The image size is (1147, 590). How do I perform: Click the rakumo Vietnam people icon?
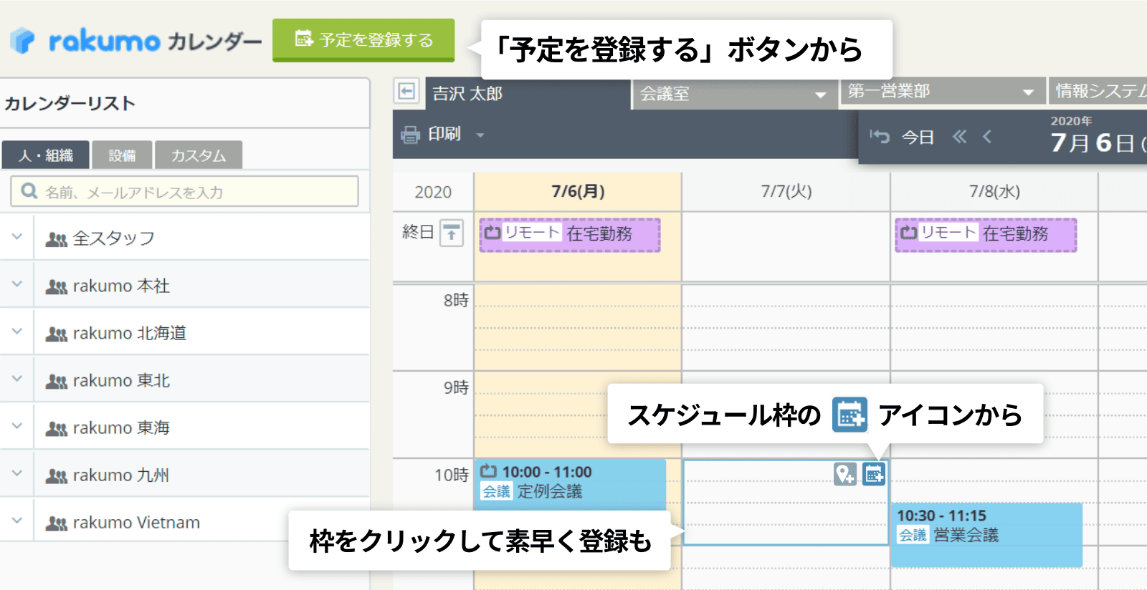[x=56, y=523]
